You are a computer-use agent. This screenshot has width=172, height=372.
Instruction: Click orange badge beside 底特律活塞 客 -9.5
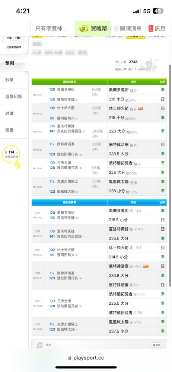tap(146, 266)
